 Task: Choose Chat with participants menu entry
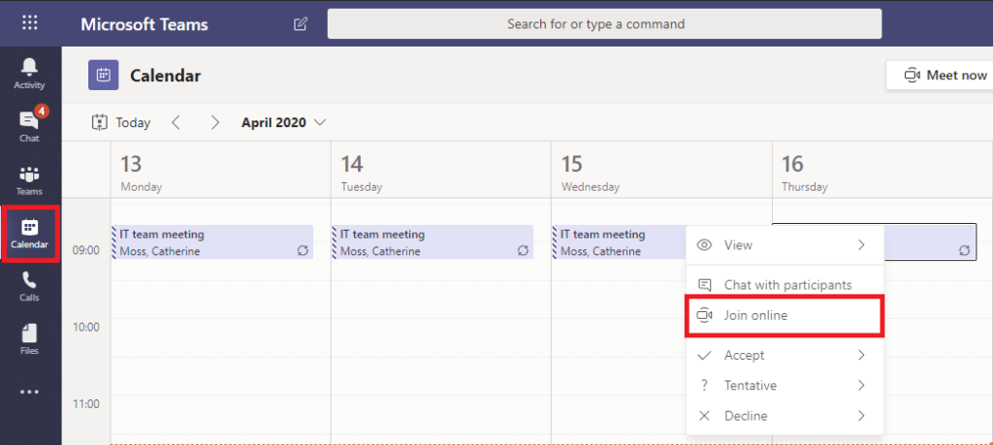coord(785,285)
